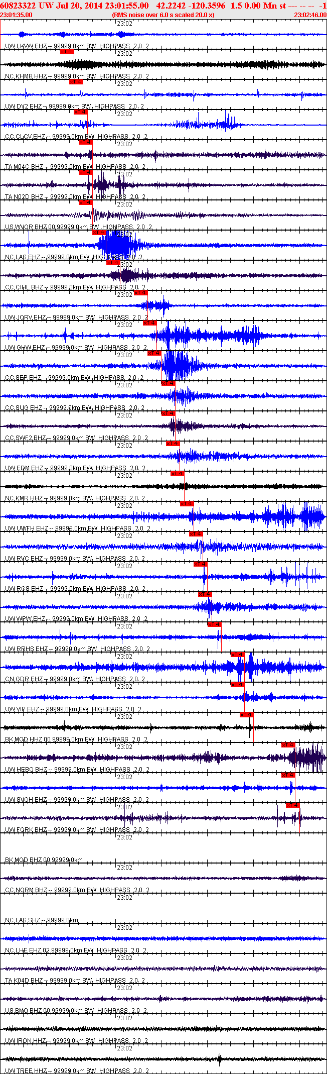Select the UW UWFH EHZ station label

click(78, 528)
